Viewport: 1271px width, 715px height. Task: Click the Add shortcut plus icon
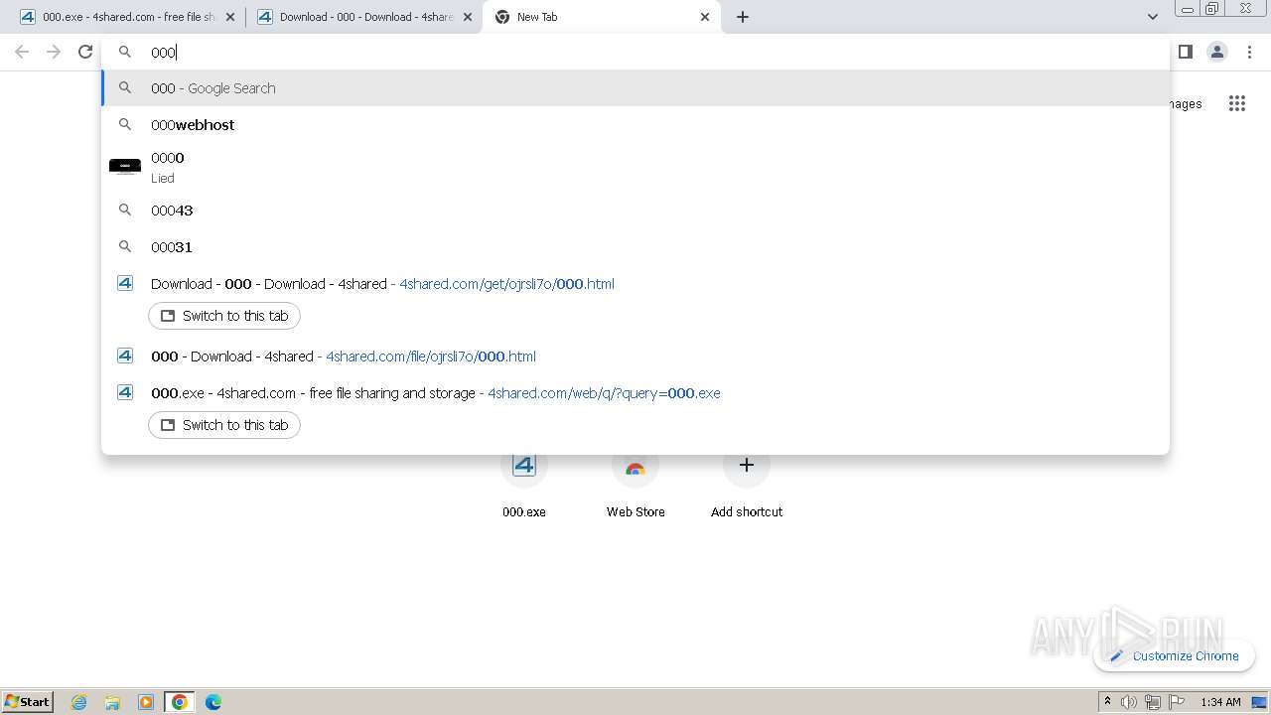[x=747, y=465]
